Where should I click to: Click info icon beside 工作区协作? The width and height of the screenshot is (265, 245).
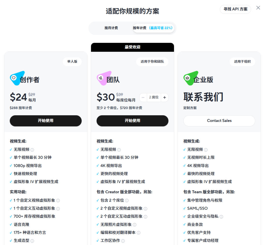pyautogui.click(x=123, y=241)
